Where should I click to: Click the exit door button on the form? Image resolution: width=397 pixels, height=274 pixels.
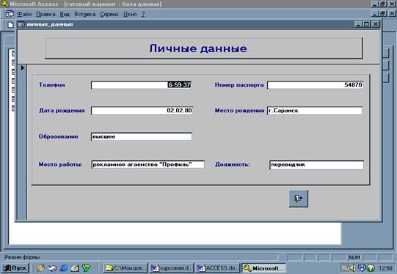(x=299, y=198)
